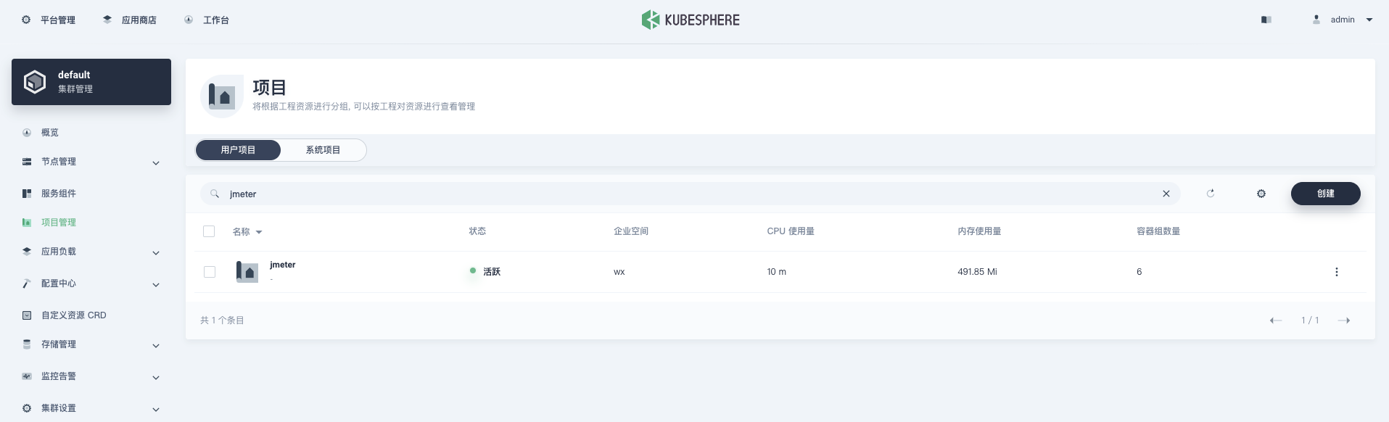
Task: Open the jmeter project link
Action: [282, 265]
